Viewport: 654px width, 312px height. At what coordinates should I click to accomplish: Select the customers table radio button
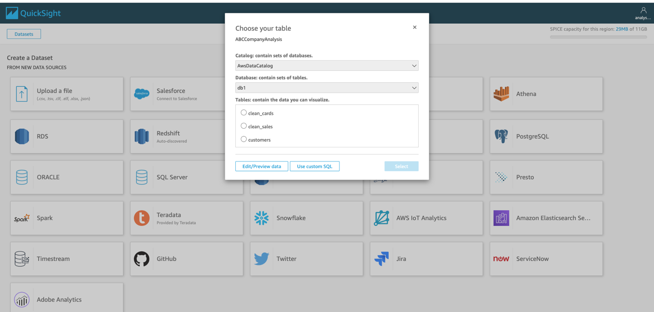[x=244, y=139]
